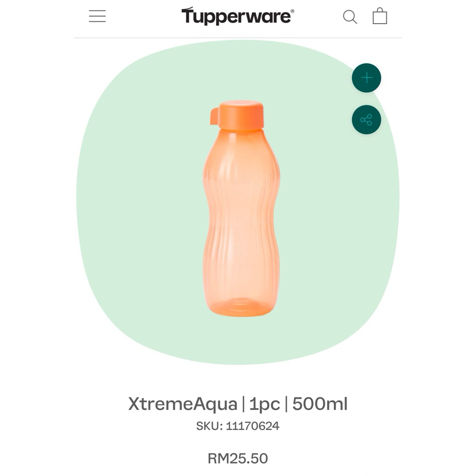Tap the green plus circle button
The image size is (476, 476).
366,78
